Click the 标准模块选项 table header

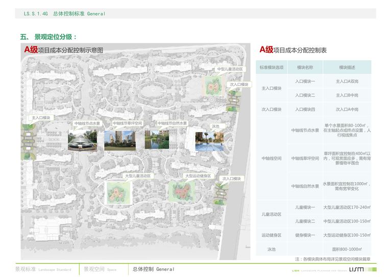pos(272,67)
